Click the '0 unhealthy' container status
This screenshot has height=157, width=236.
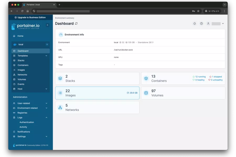tap(215, 80)
